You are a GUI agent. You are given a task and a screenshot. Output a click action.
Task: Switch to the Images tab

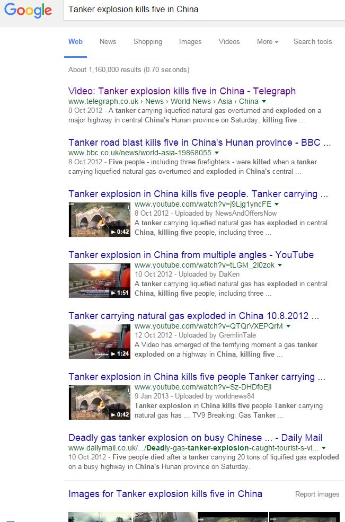[x=190, y=42]
